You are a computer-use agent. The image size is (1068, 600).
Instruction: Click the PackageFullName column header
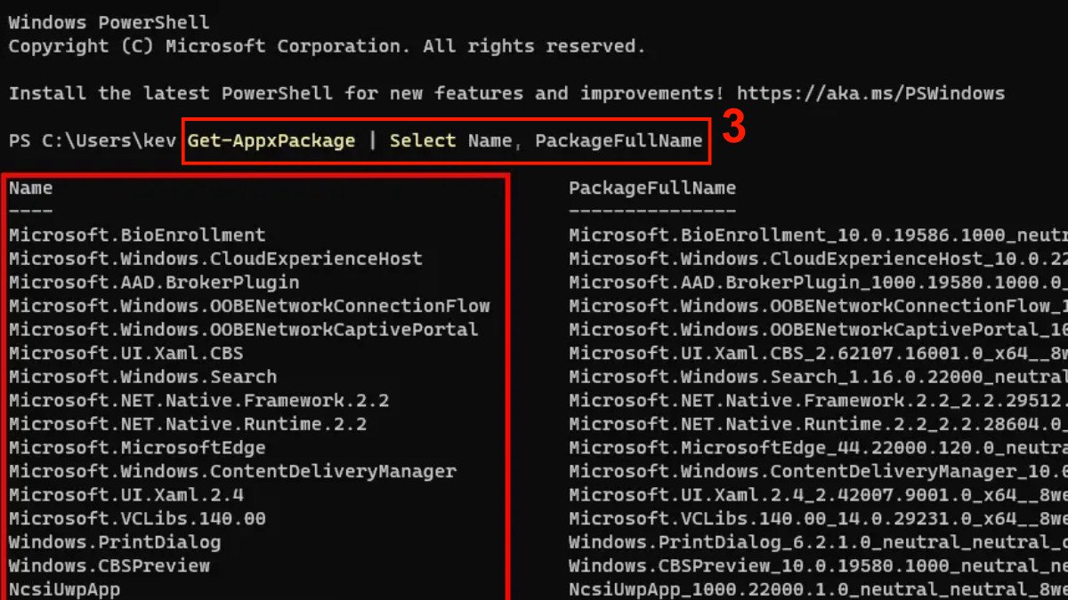click(x=652, y=188)
